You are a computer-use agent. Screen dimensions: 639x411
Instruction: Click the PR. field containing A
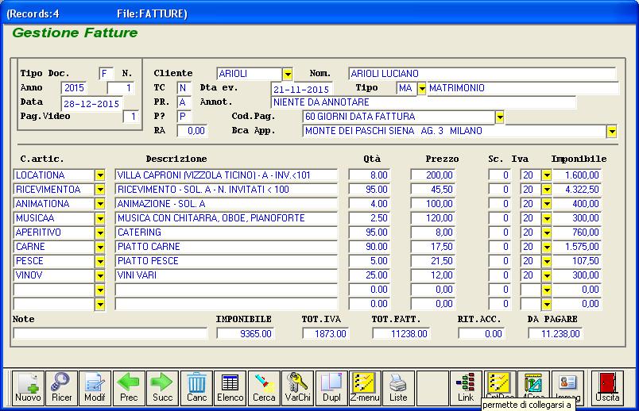184,102
